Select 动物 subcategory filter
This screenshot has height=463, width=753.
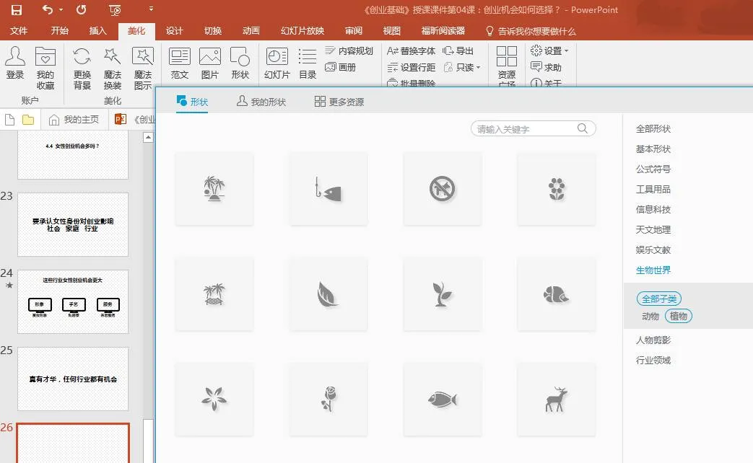tap(650, 316)
